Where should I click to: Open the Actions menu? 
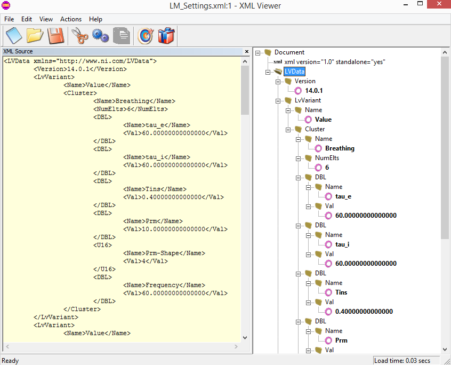[71, 19]
